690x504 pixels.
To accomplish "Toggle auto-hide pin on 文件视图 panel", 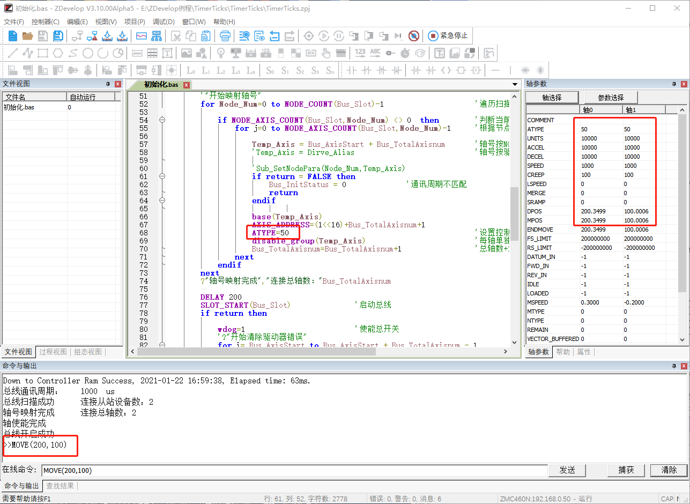I will (108, 84).
